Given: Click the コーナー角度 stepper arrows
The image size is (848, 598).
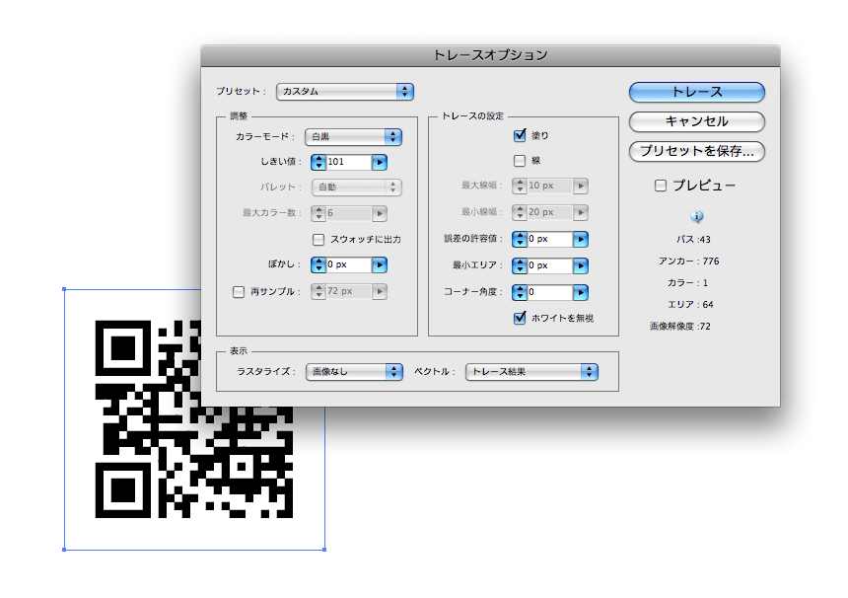Looking at the screenshot, I should (520, 292).
